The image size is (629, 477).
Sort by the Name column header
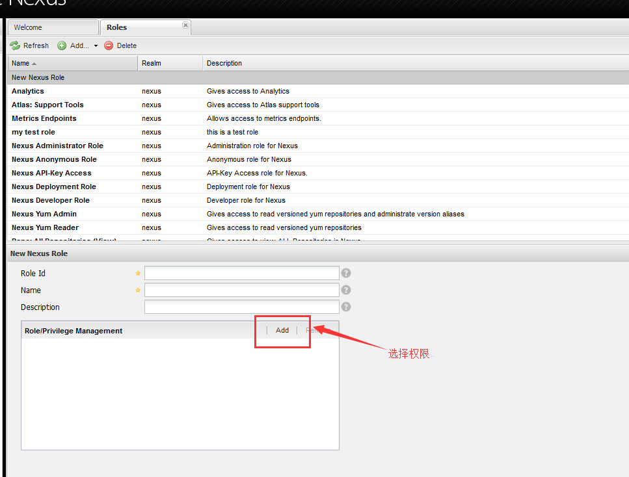(x=72, y=63)
